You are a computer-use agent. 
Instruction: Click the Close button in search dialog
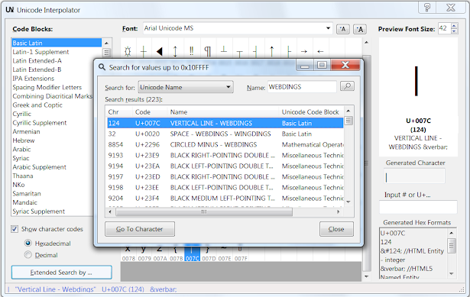(x=336, y=229)
